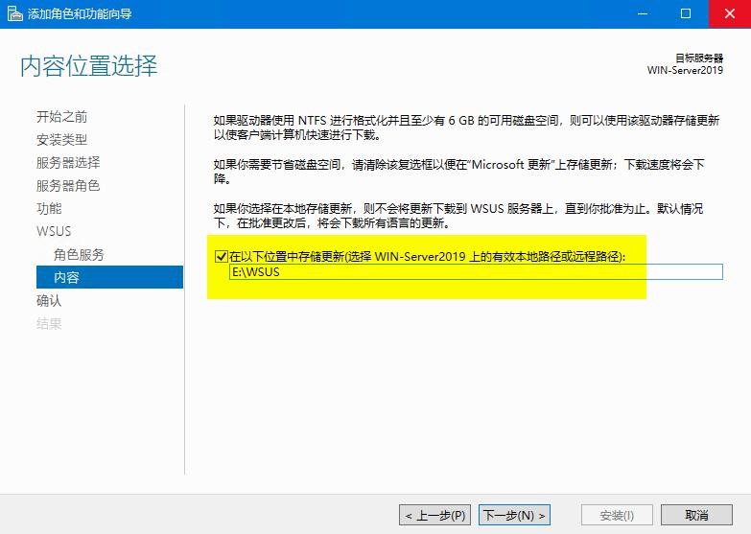Click the disabled 安装(I) button

click(617, 516)
